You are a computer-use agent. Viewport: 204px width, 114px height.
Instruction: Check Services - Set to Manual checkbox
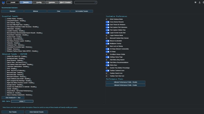6,39
